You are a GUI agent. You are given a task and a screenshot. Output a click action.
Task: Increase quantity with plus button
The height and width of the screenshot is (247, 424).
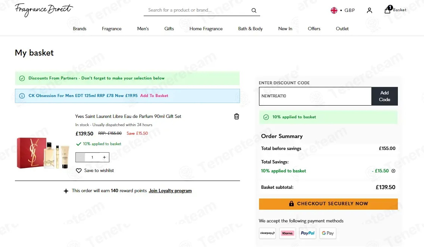(105, 157)
